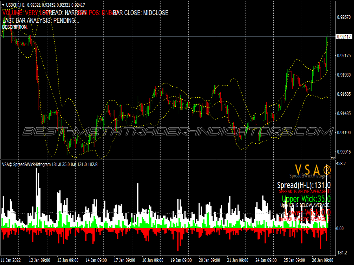Click the 19 Jan 09:00 time label
This screenshot has height=265, width=354.
(x=181, y=260)
